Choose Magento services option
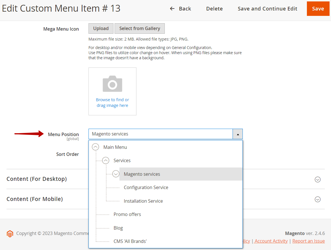 click(181, 174)
